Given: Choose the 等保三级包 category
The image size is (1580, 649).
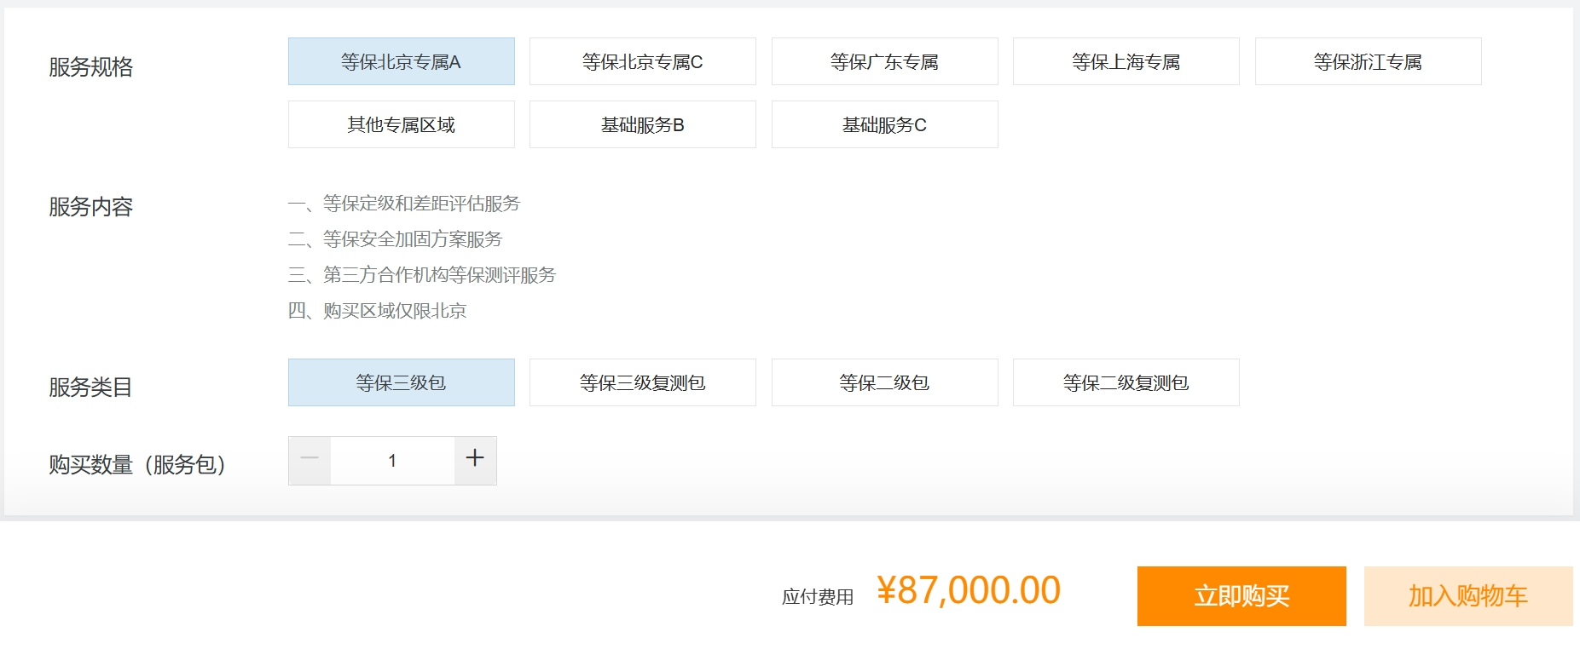Looking at the screenshot, I should click(x=402, y=382).
